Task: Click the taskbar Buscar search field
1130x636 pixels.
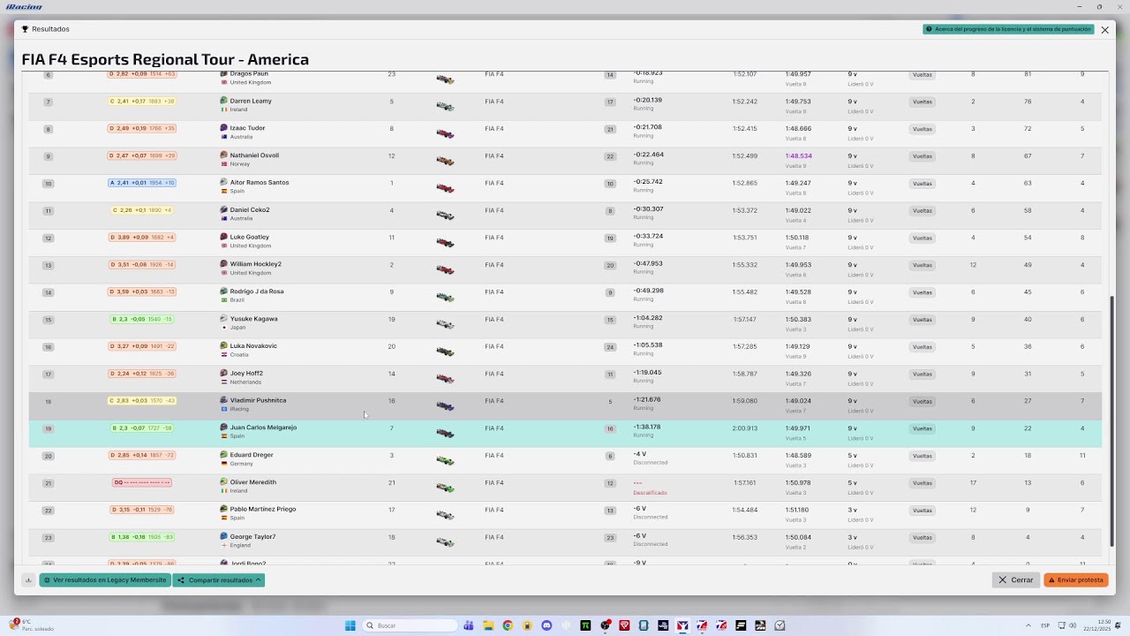Action: [410, 625]
